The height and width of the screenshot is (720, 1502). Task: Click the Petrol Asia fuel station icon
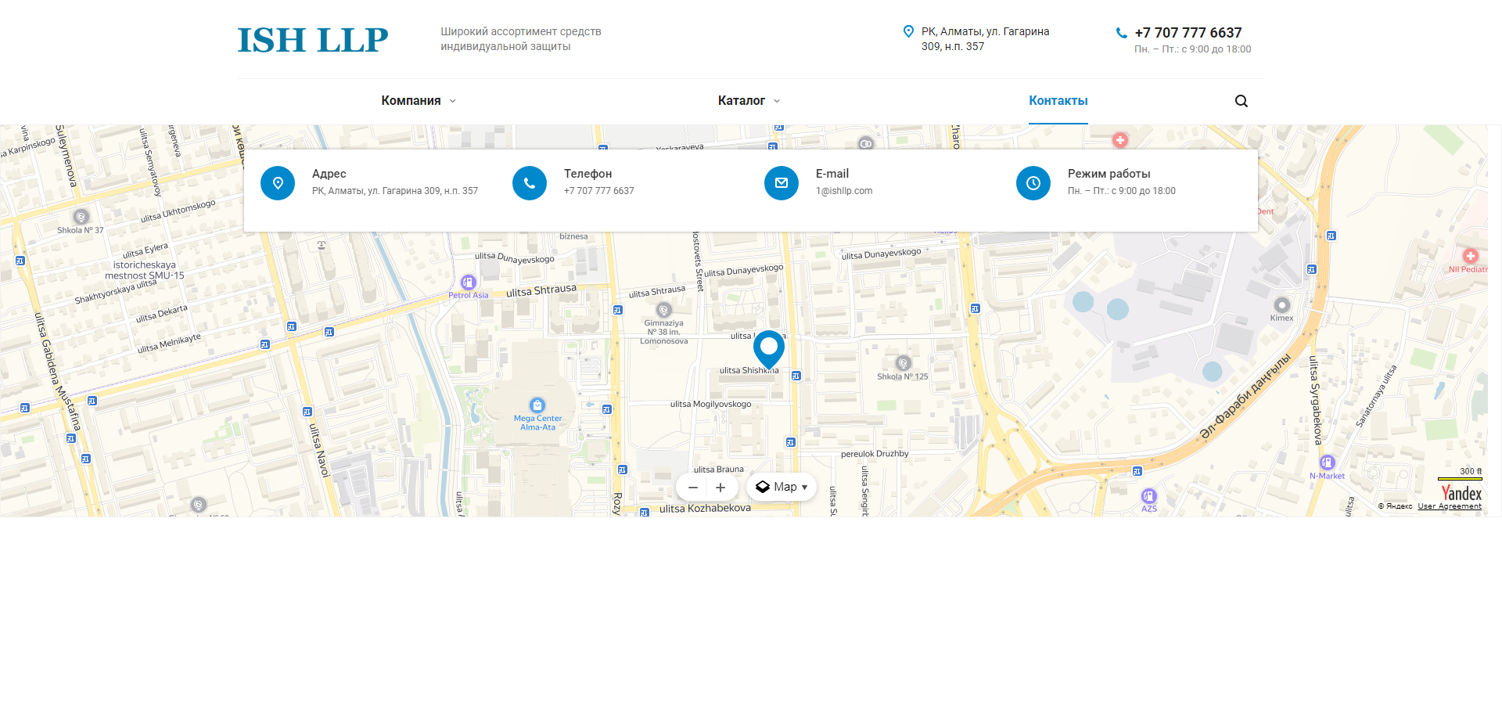coord(469,283)
